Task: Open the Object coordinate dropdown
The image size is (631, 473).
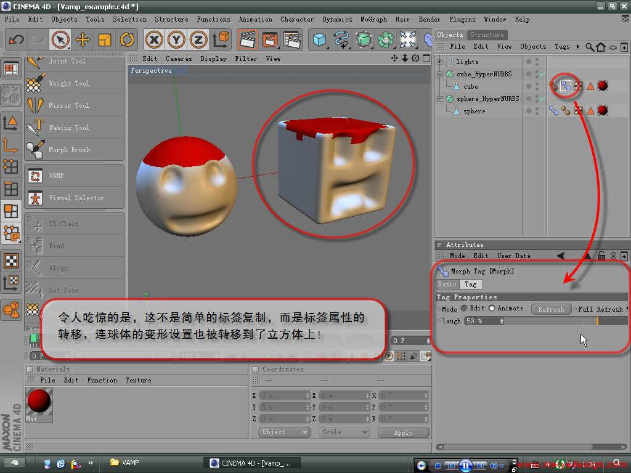Action: click(x=284, y=432)
